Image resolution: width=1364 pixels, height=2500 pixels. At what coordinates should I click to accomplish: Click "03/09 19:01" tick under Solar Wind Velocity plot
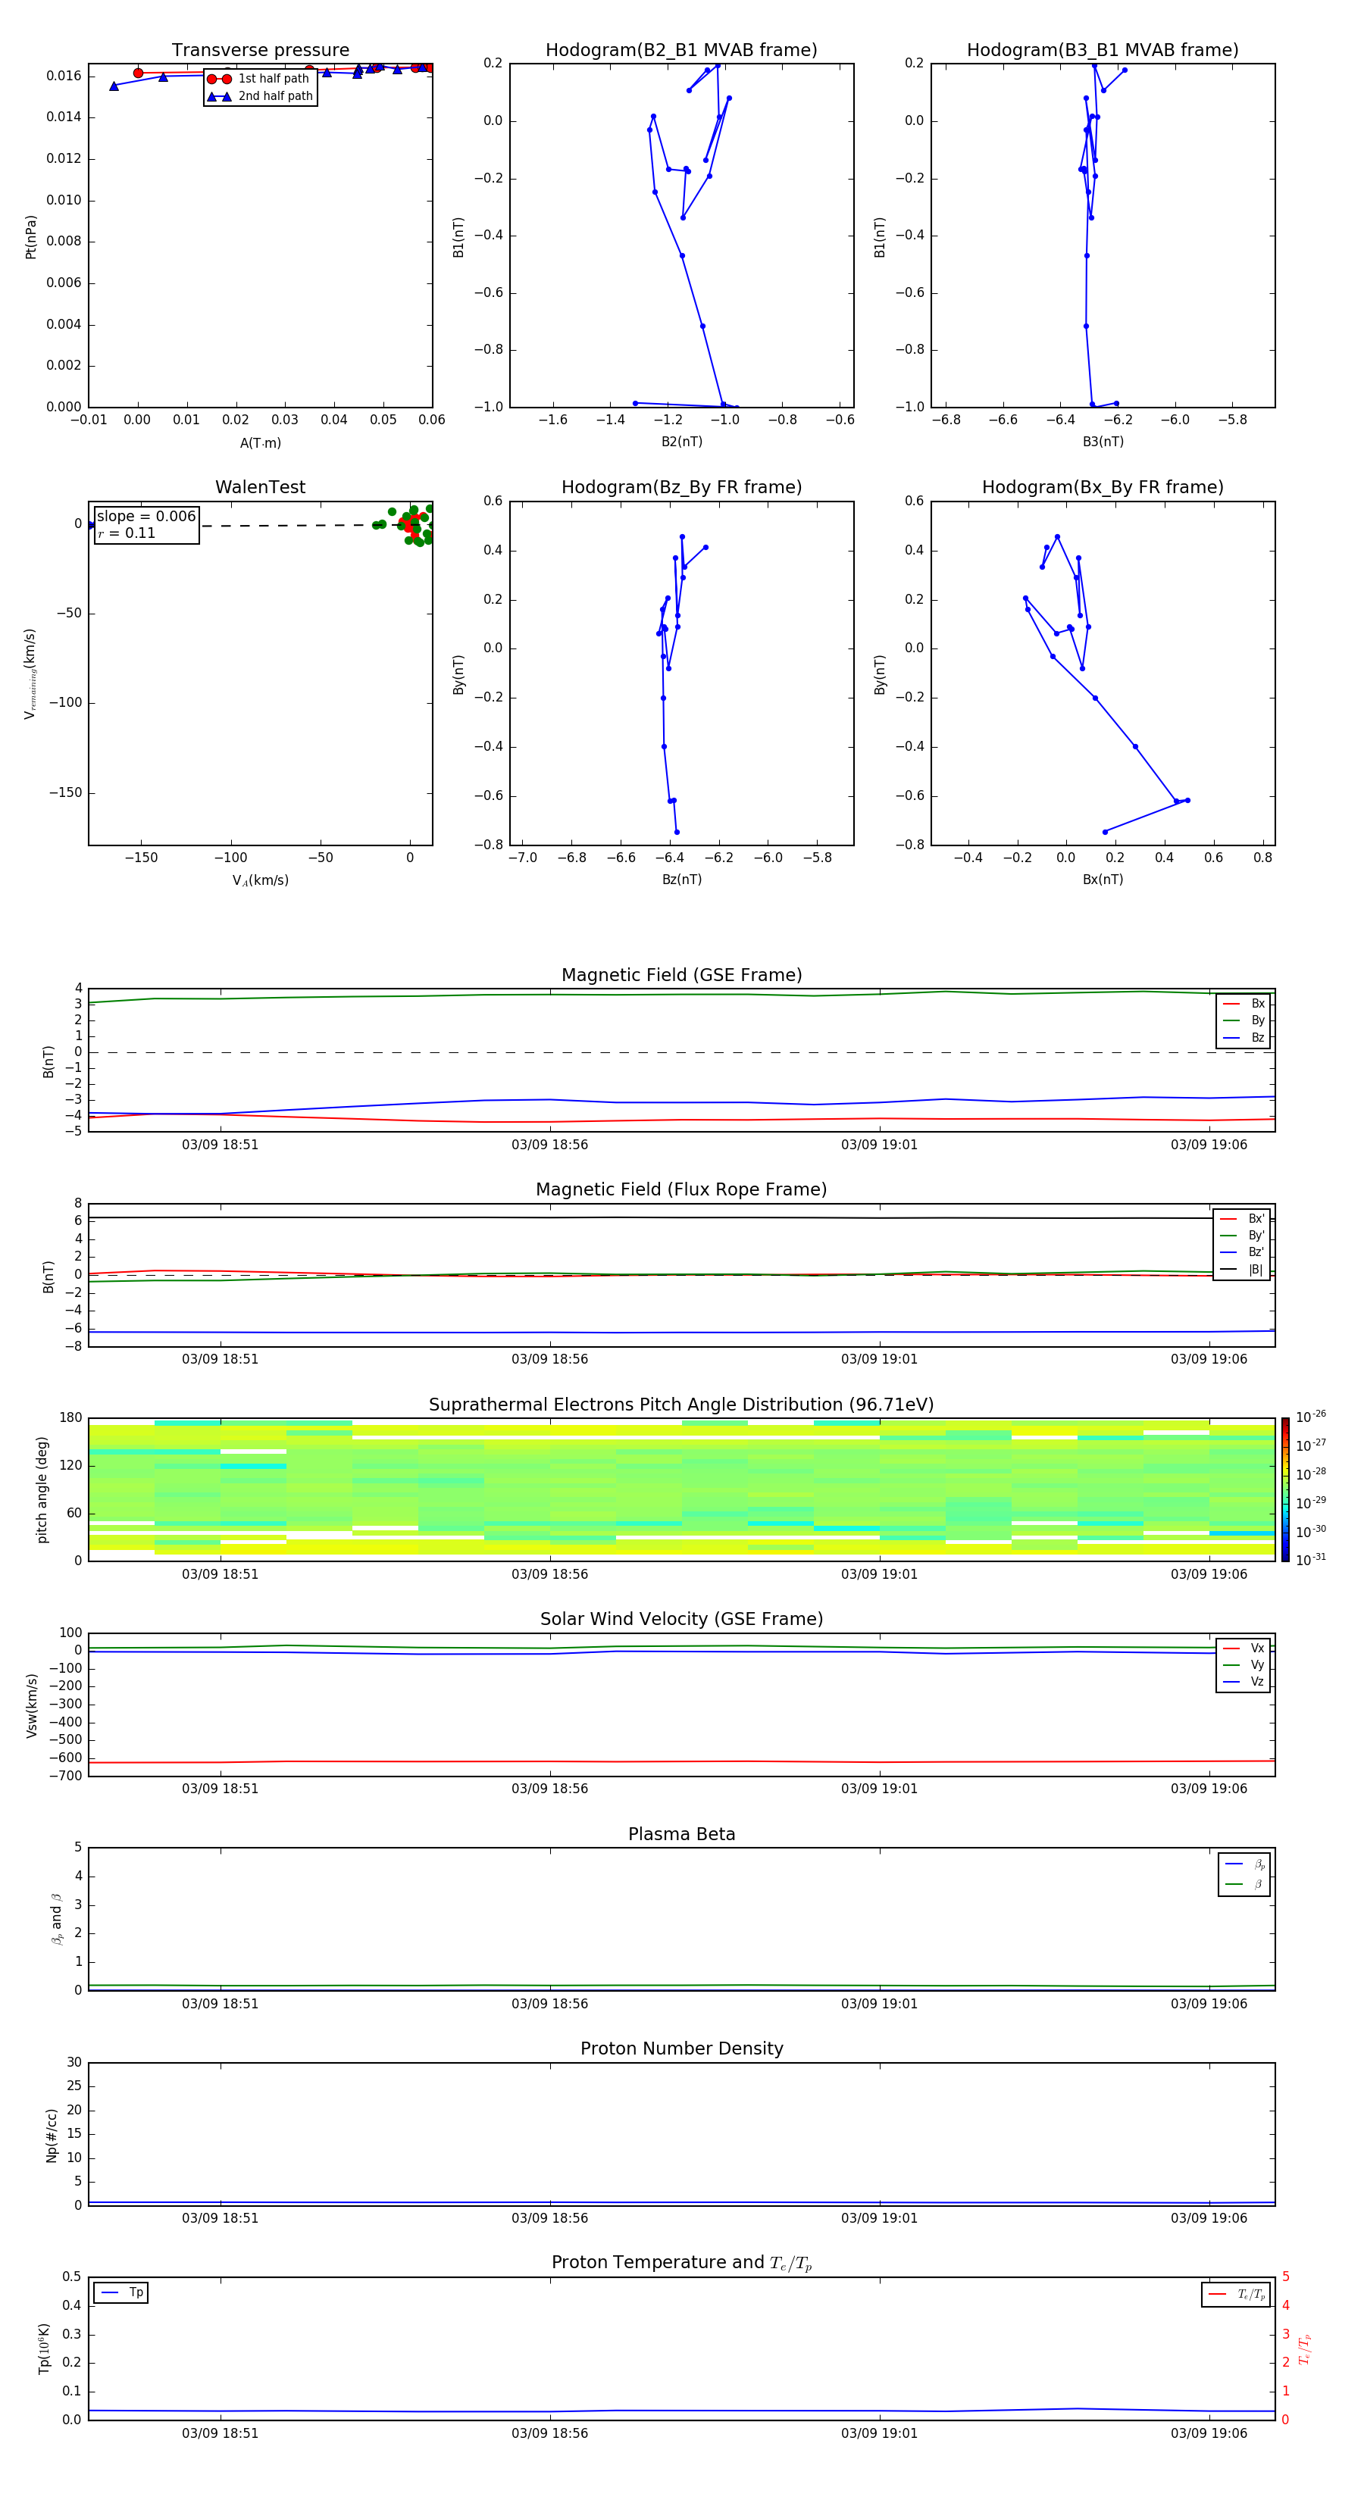(x=880, y=1789)
